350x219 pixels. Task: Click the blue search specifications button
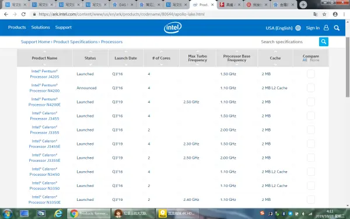pyautogui.click(x=324, y=42)
